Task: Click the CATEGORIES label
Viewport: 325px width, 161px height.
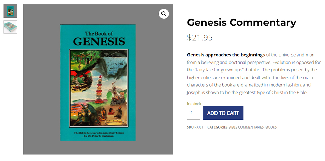Action: click(217, 127)
